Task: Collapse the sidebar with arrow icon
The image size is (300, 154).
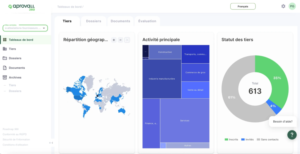Action: pyautogui.click(x=51, y=143)
